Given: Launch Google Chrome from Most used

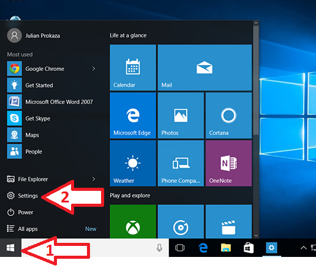Looking at the screenshot, I should tap(45, 69).
